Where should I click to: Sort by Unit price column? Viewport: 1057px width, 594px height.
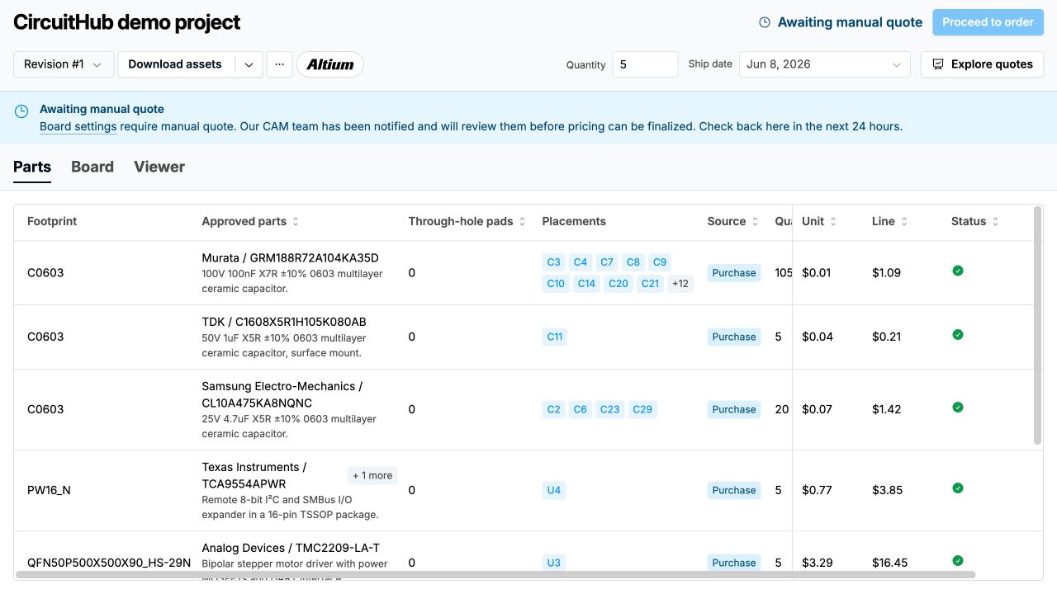point(833,222)
